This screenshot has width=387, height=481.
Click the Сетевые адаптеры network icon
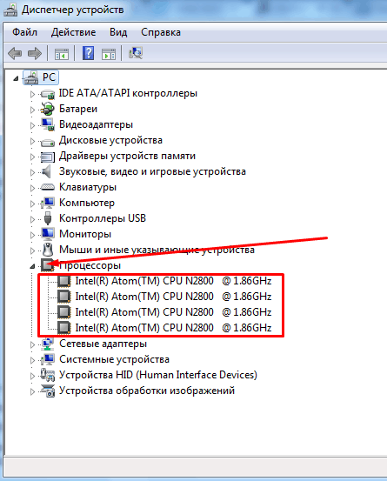tap(48, 344)
